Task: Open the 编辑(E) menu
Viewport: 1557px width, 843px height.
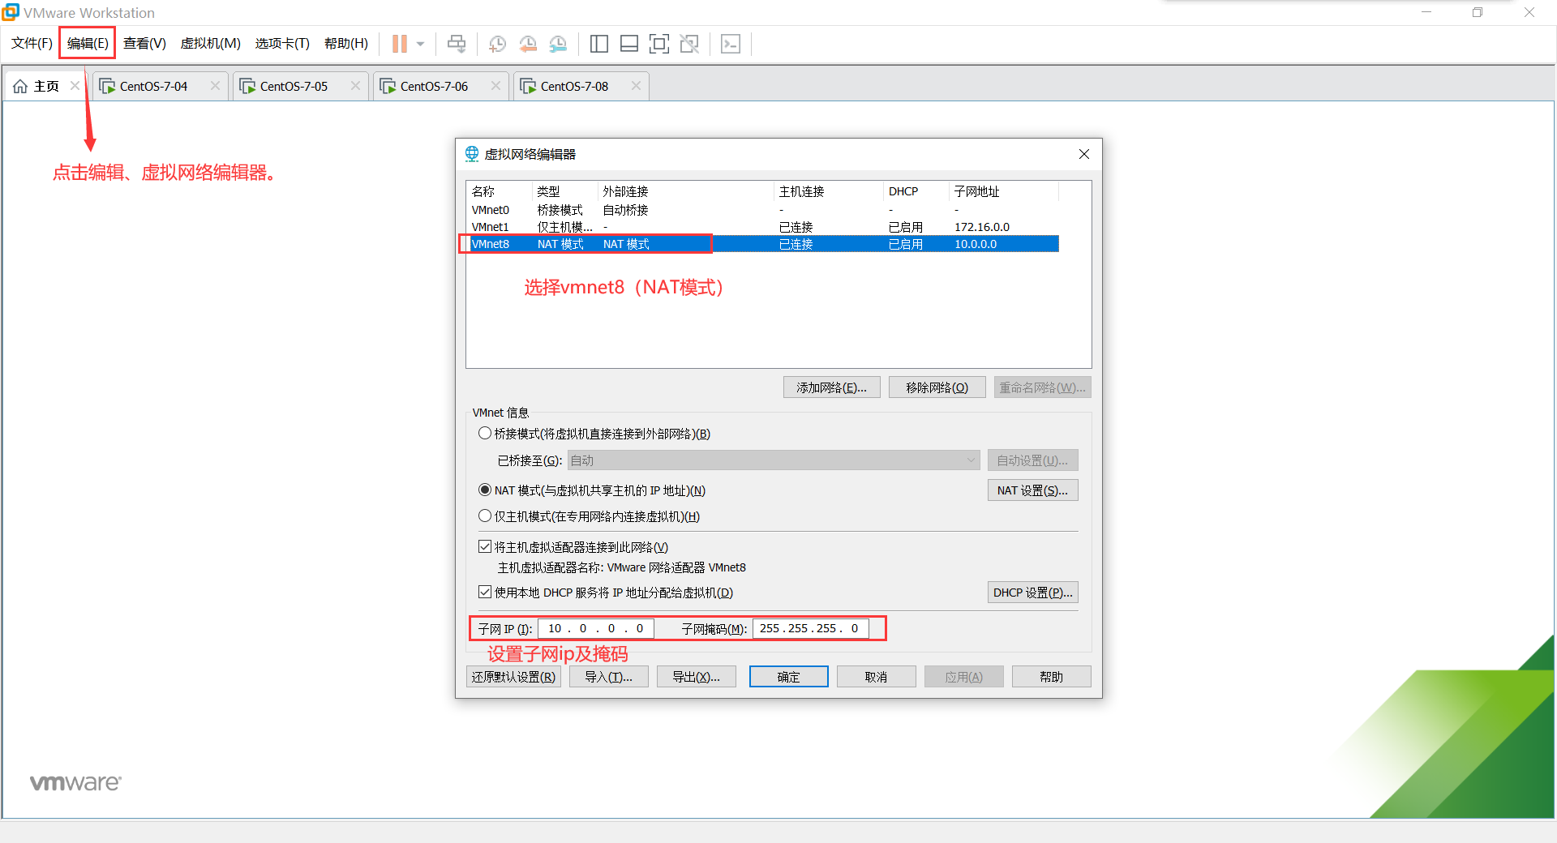Action: (88, 43)
